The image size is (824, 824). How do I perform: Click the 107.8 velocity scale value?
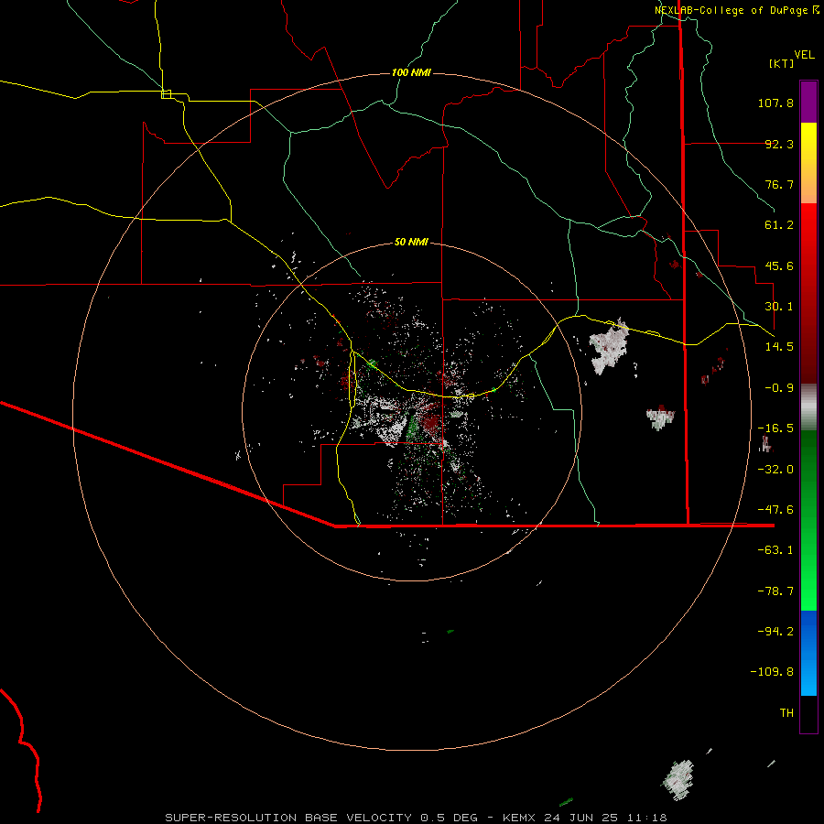(775, 103)
